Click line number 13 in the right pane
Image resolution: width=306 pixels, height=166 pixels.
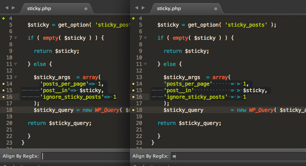tap(139, 77)
